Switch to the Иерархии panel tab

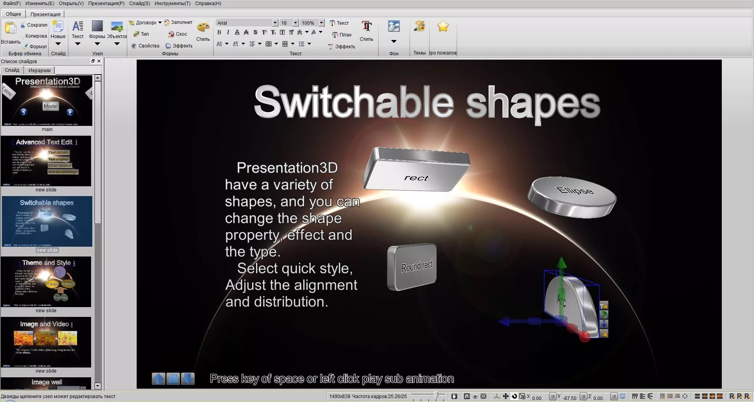point(39,71)
